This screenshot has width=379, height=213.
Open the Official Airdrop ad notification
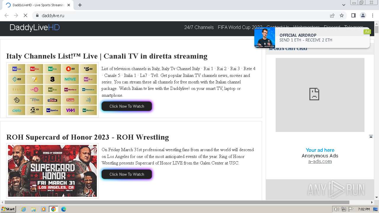[312, 38]
